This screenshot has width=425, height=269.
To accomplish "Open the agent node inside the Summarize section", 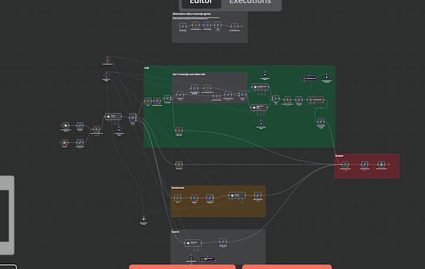I will click(x=237, y=195).
